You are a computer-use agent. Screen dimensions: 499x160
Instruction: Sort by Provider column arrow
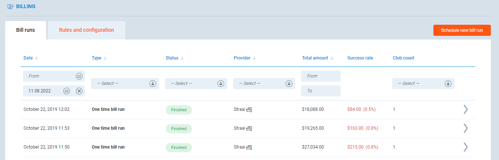click(254, 58)
